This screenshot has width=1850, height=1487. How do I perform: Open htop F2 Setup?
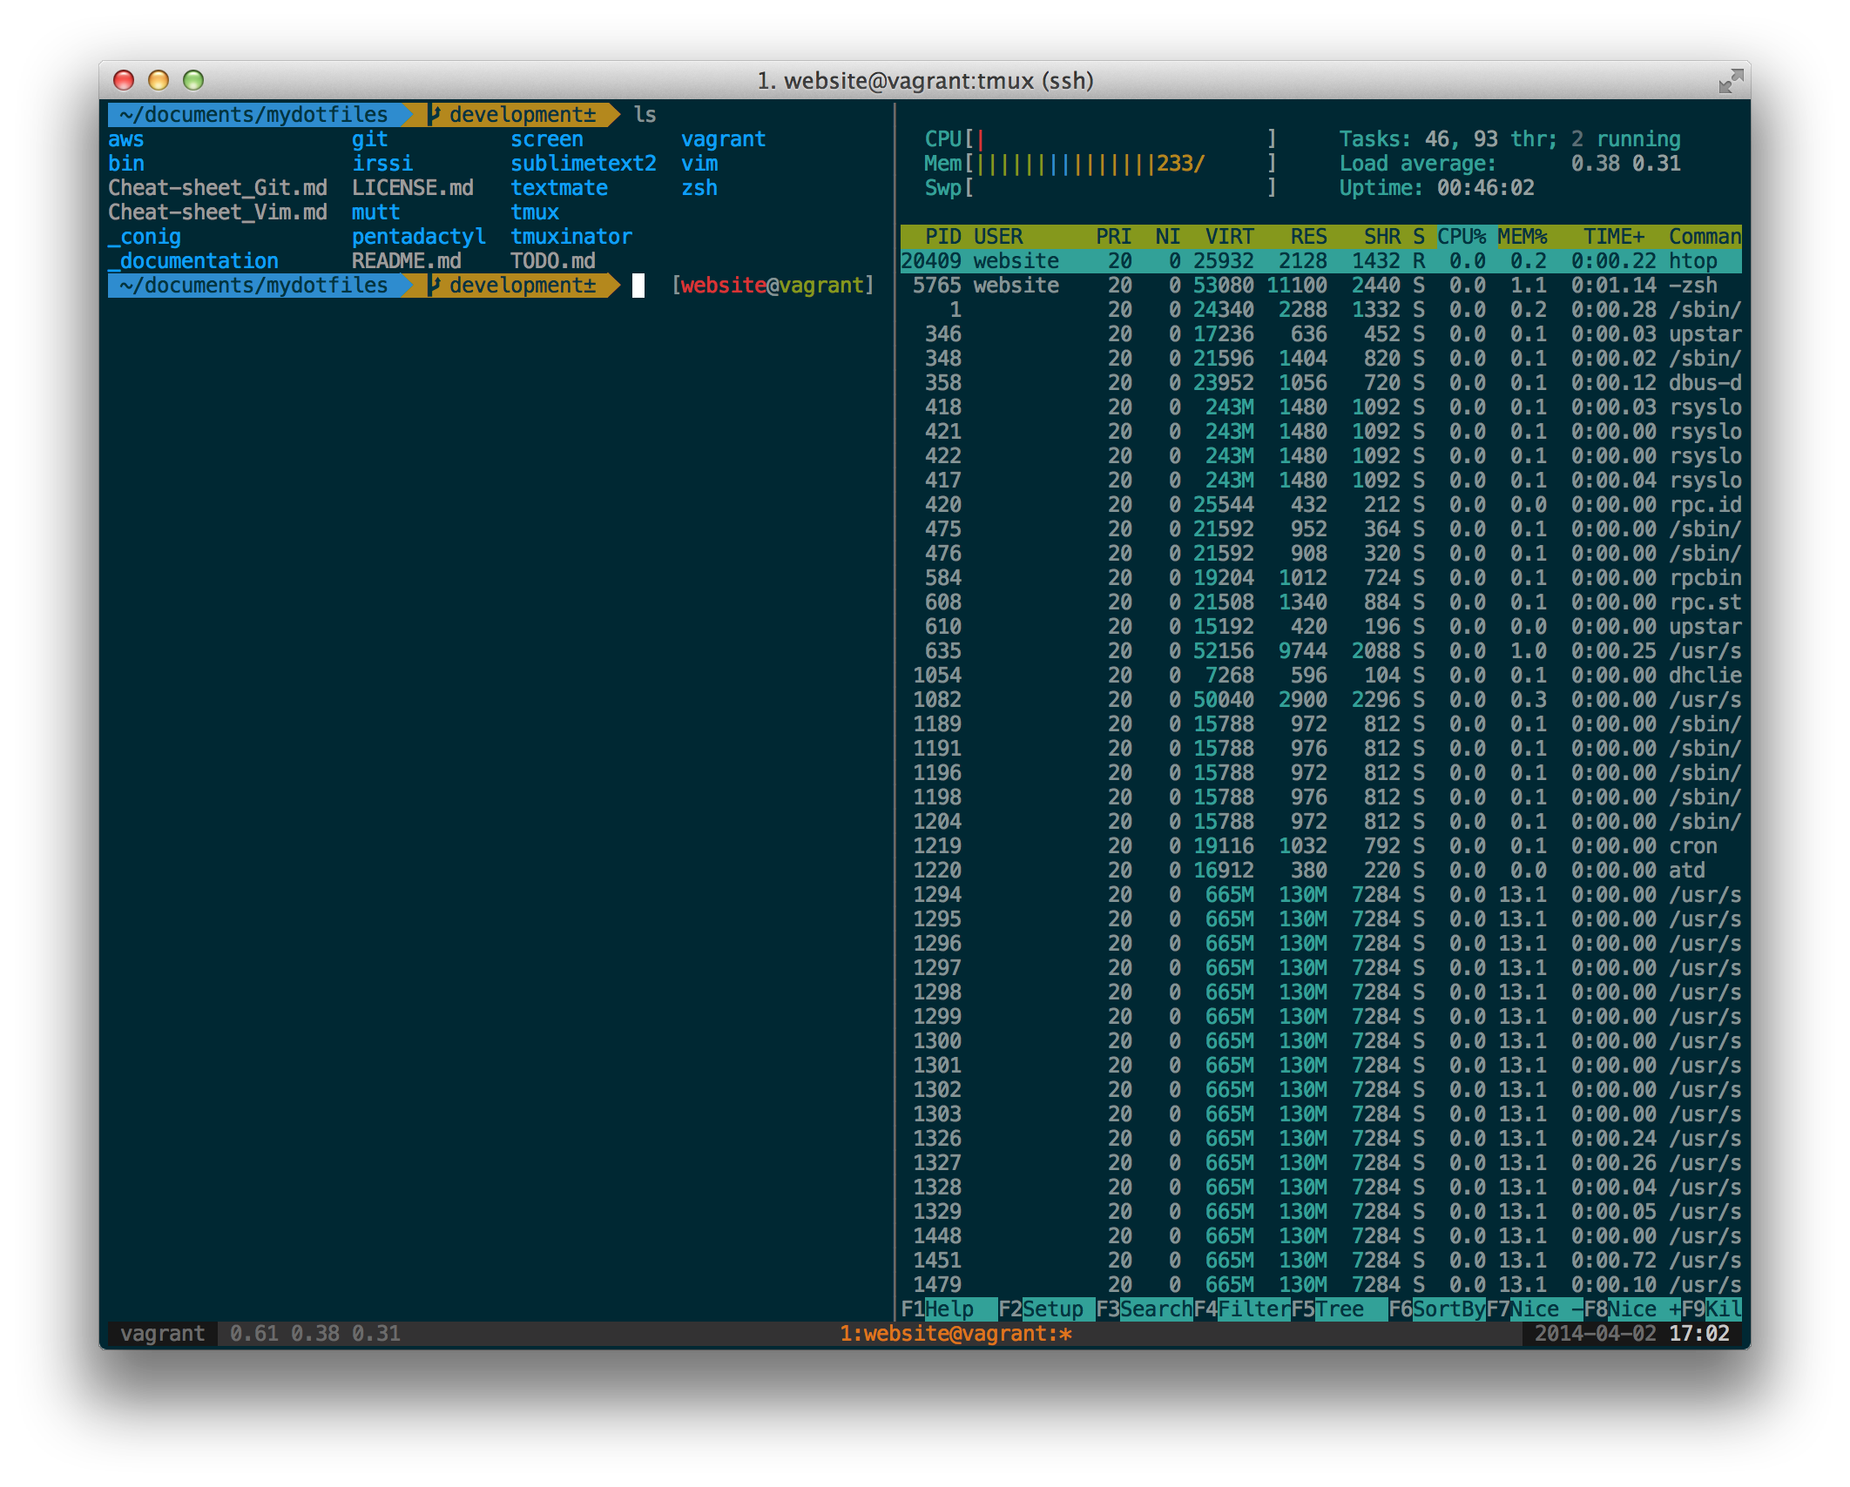pos(1046,1309)
